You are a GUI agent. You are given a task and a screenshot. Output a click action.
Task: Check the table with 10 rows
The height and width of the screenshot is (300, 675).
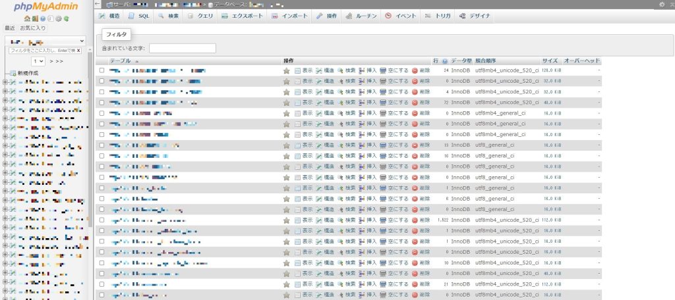click(x=102, y=262)
